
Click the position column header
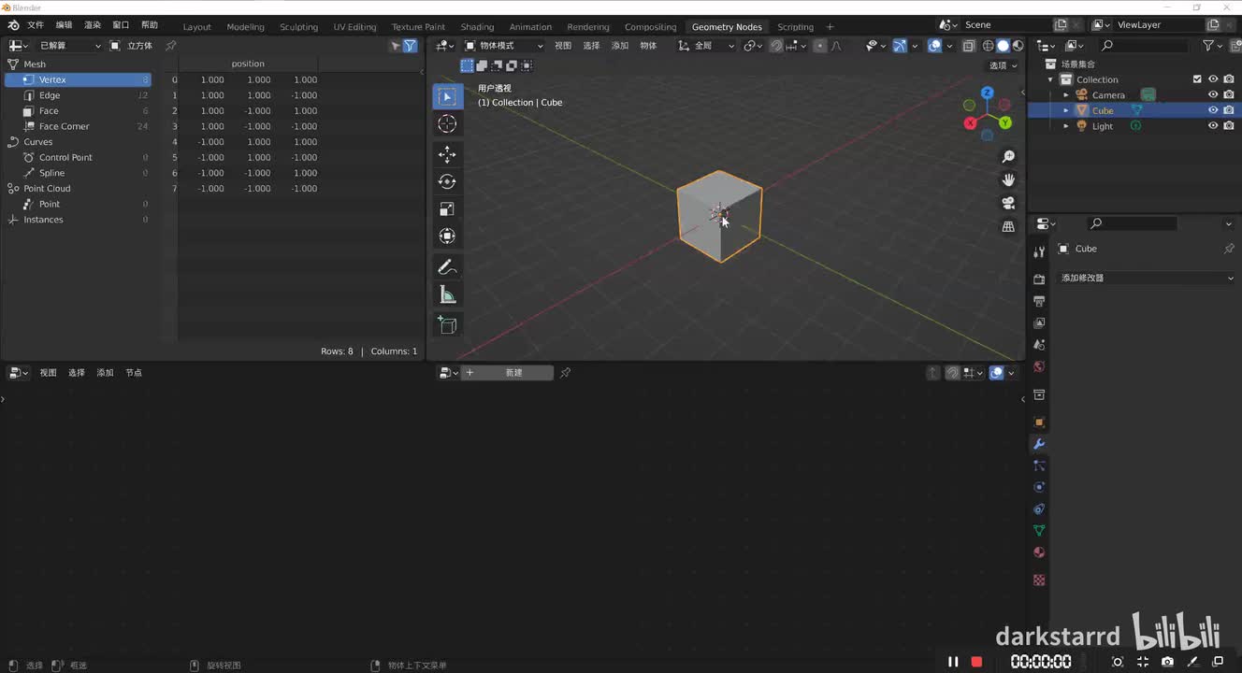pyautogui.click(x=248, y=64)
